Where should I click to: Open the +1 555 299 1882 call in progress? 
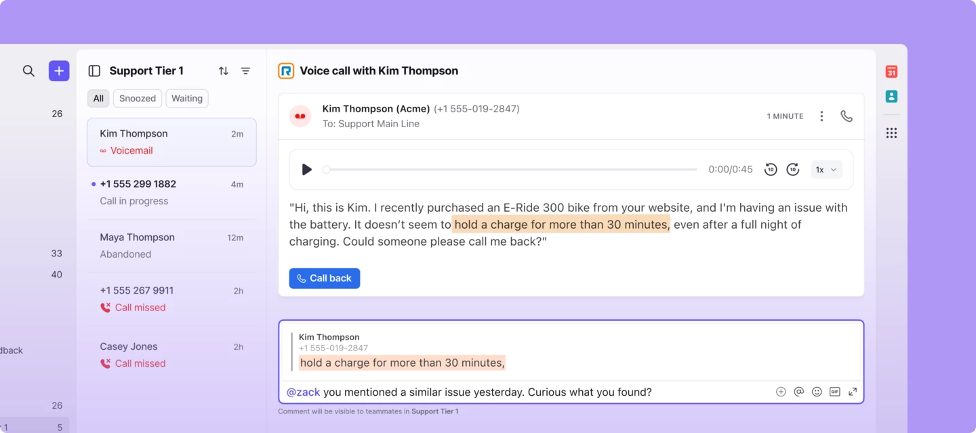pyautogui.click(x=171, y=192)
